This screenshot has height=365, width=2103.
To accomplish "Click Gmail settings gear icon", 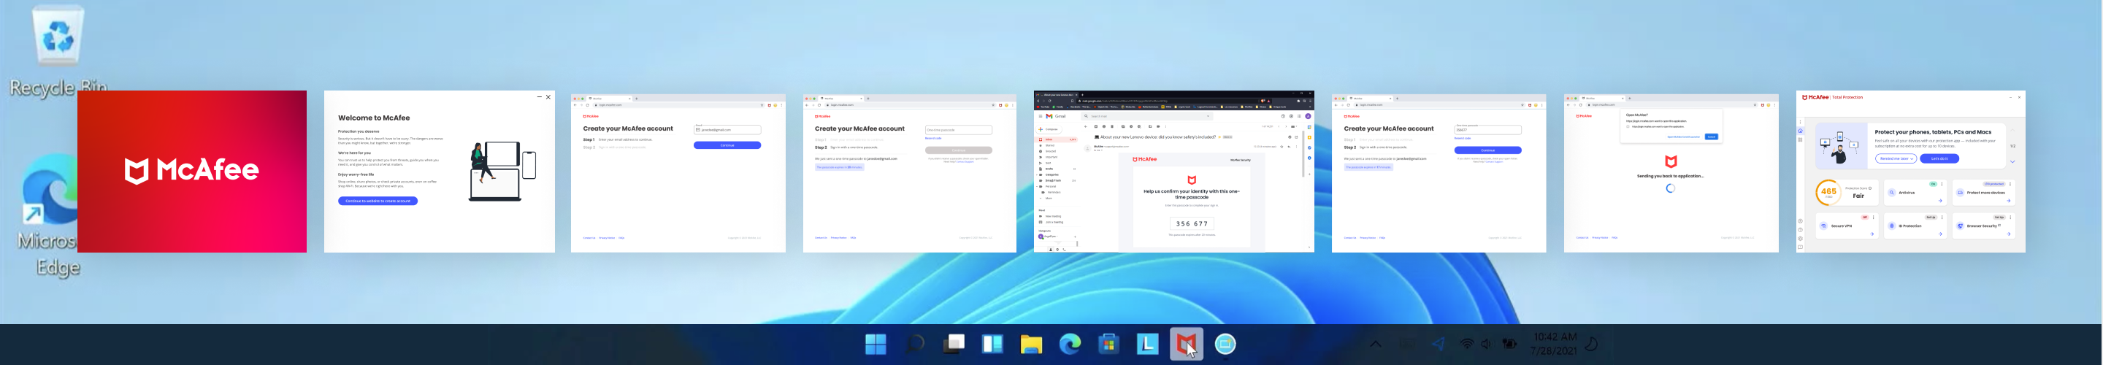I will 1292,116.
